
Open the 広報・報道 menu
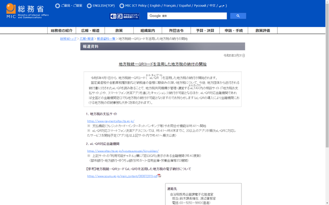tap(90, 30)
